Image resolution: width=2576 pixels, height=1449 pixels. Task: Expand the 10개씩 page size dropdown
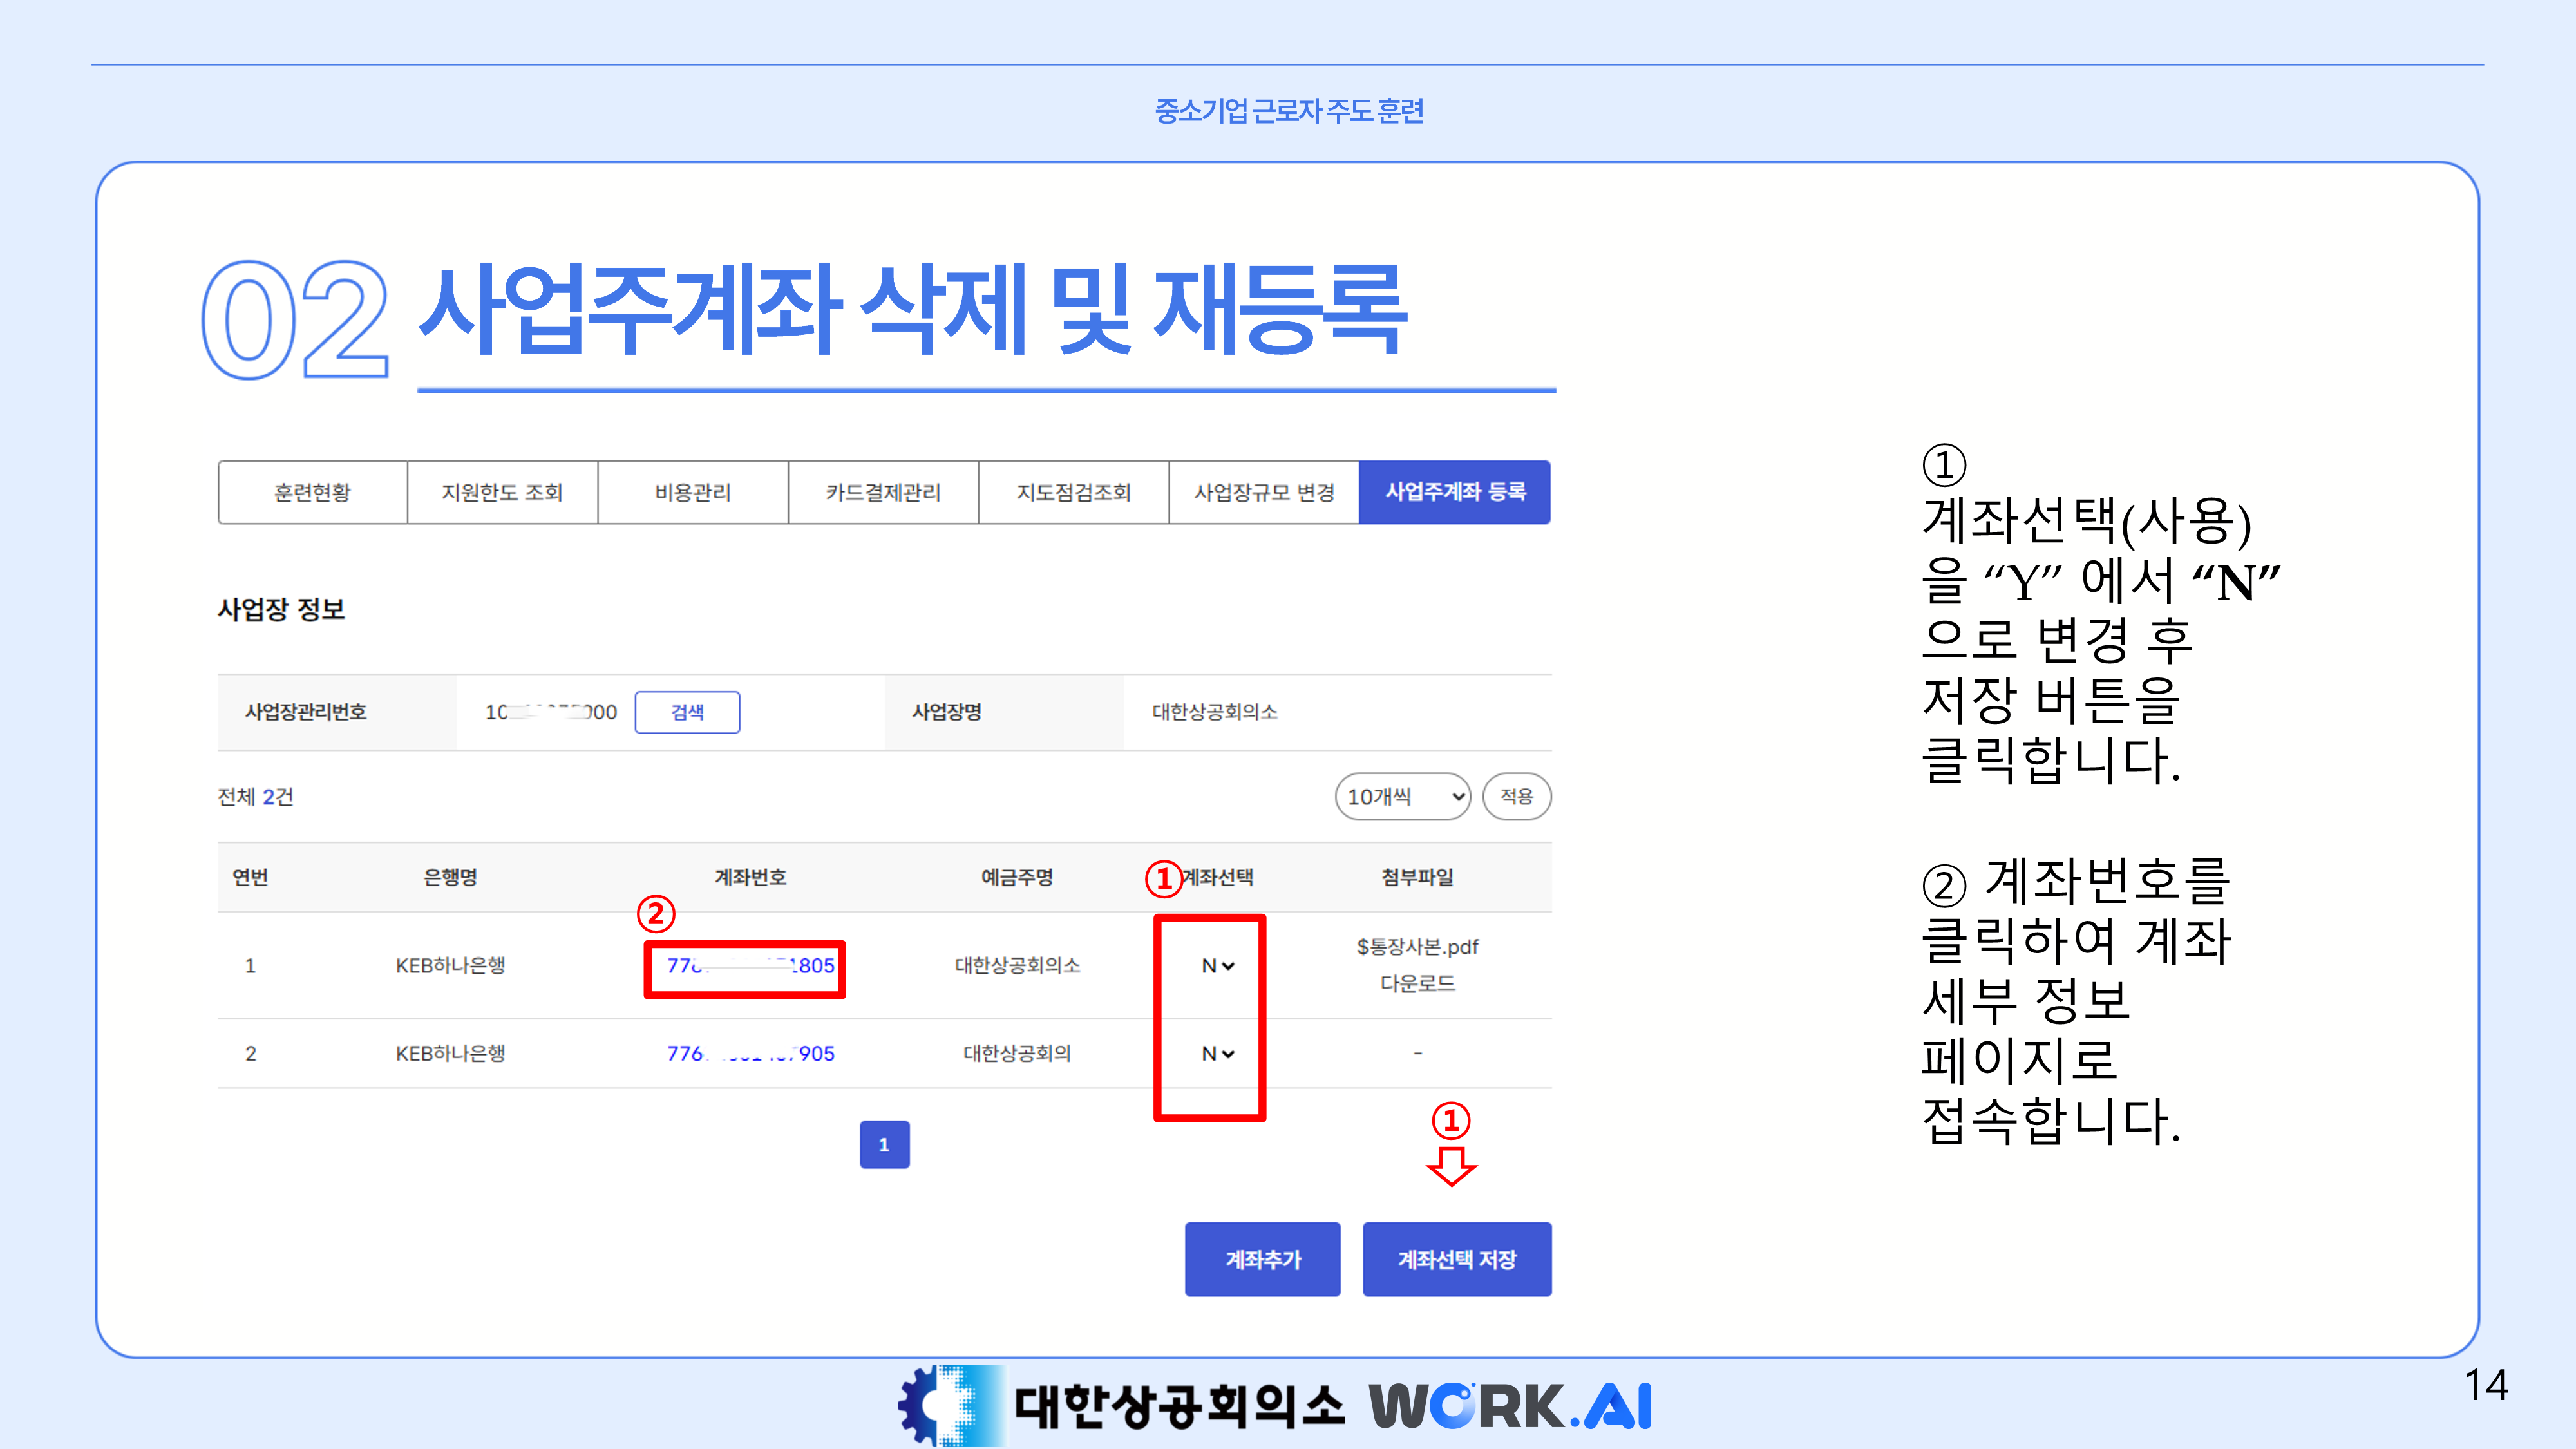[1402, 797]
